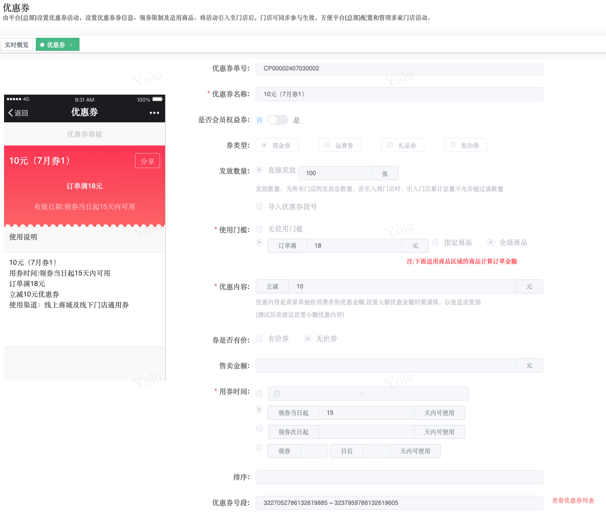Click the input after 领券 label
606x519 pixels.
coord(314,451)
